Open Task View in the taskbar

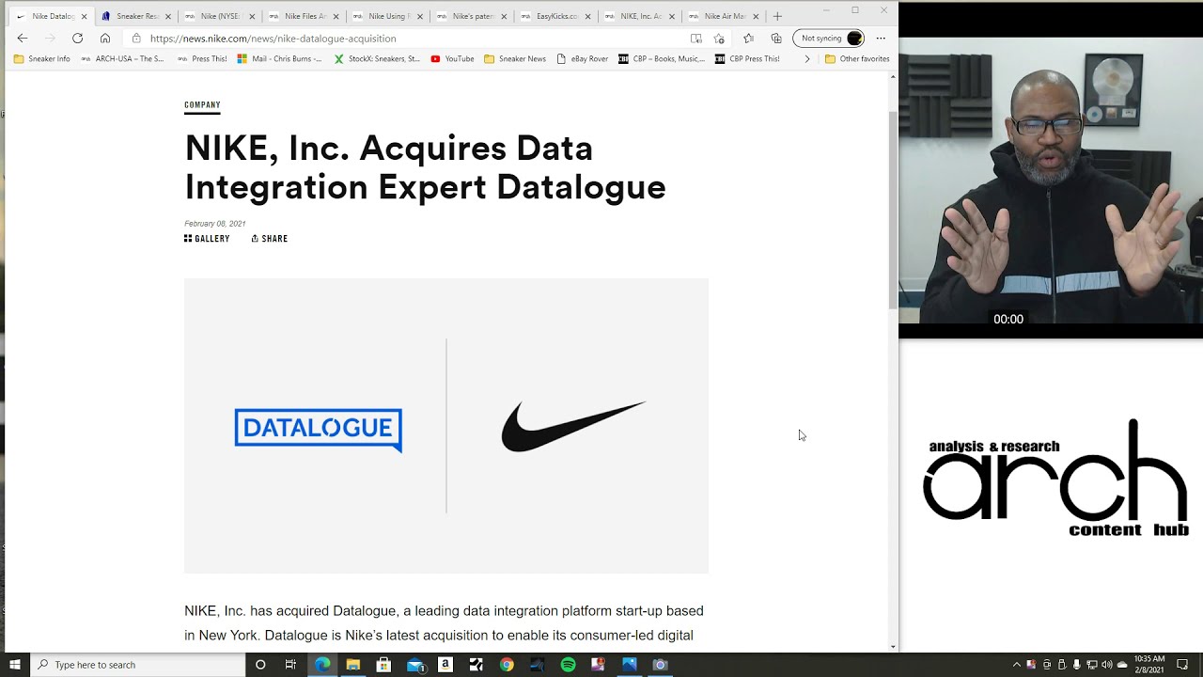tap(290, 665)
